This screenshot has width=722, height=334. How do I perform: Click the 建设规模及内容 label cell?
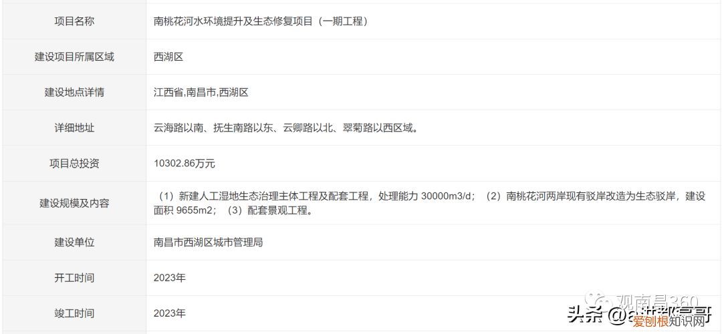pyautogui.click(x=74, y=203)
